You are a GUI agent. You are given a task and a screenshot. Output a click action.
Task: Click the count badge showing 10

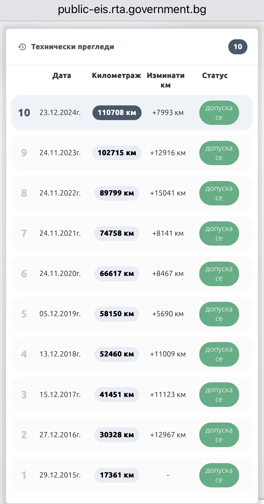238,47
